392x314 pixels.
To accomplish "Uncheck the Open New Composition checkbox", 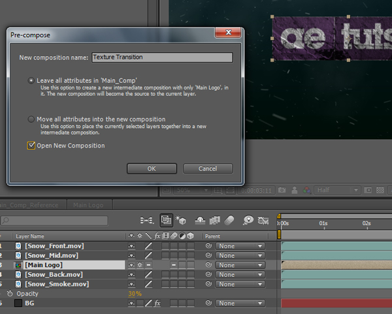I will pyautogui.click(x=31, y=146).
